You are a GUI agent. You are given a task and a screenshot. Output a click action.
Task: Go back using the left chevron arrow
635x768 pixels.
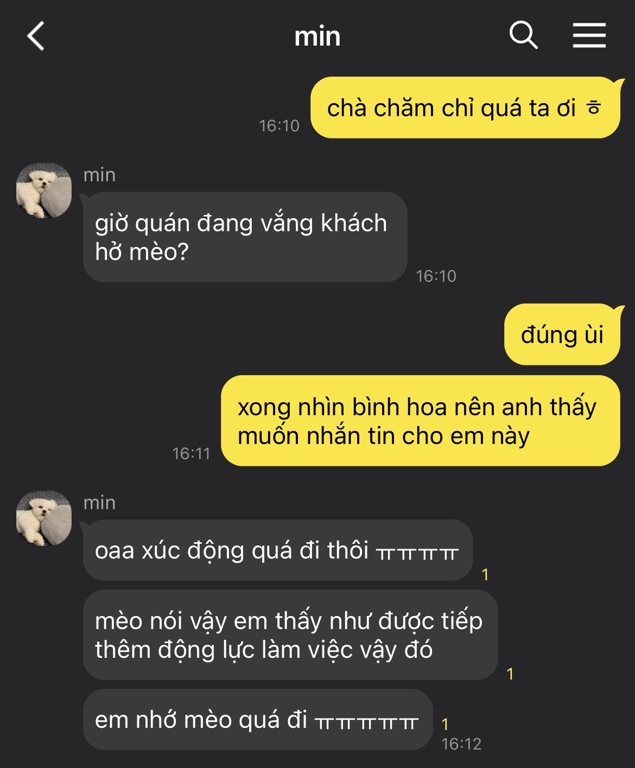click(36, 36)
